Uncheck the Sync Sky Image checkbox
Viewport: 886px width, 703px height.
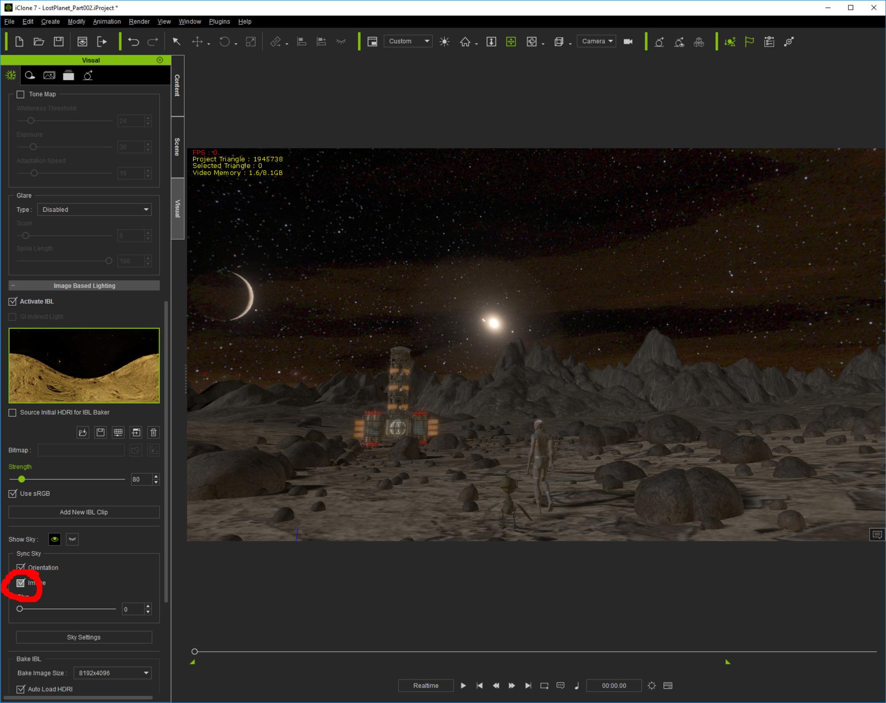(x=20, y=583)
